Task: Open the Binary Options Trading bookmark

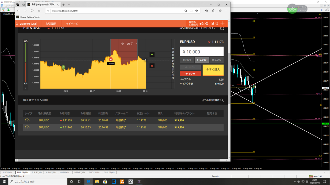Action: pyautogui.click(x=28, y=17)
